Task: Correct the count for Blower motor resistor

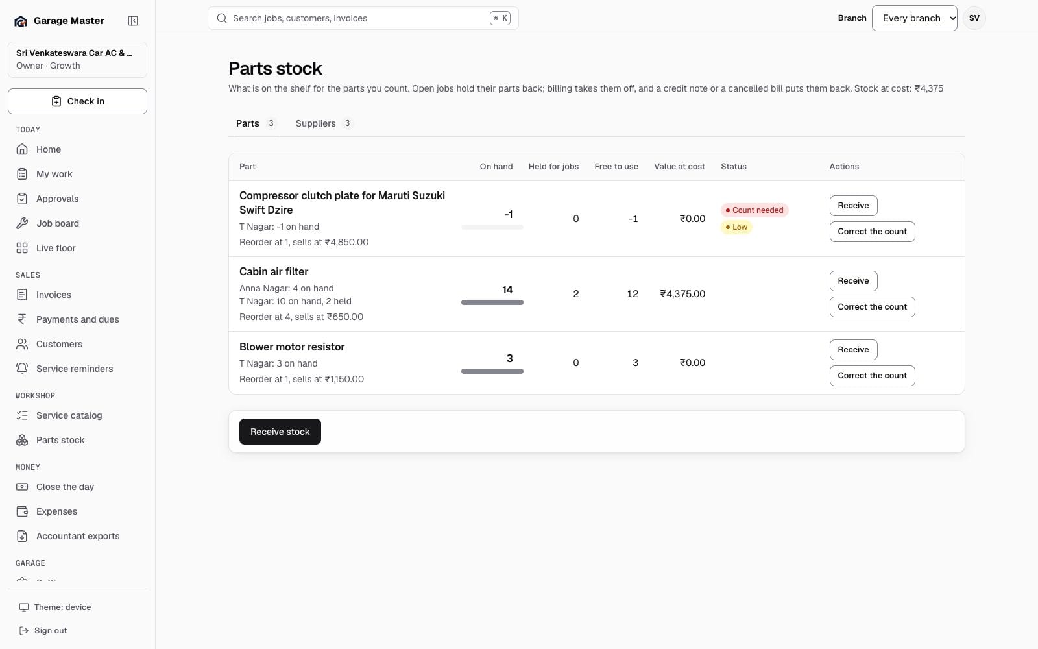Action: 872,376
